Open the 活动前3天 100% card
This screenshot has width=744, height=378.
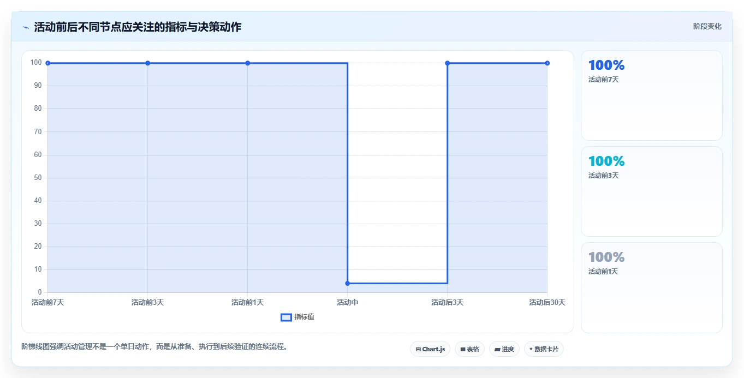(x=652, y=191)
